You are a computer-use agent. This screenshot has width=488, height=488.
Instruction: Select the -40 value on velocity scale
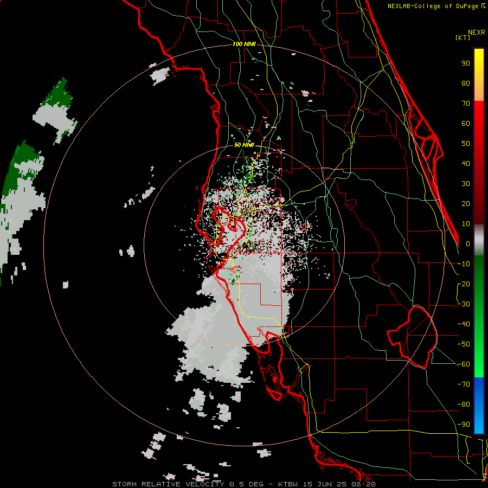(464, 324)
